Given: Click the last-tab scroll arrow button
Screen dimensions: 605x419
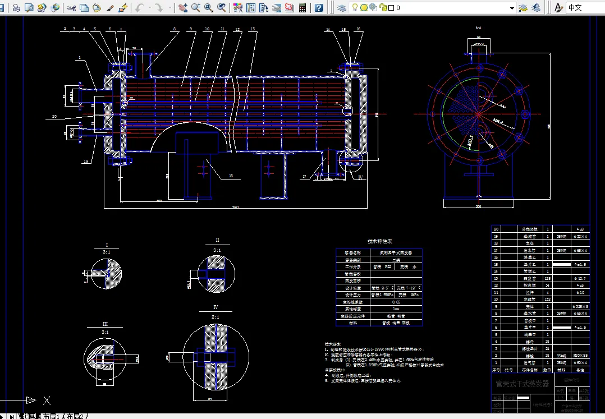Looking at the screenshot, I should [x=13, y=416].
